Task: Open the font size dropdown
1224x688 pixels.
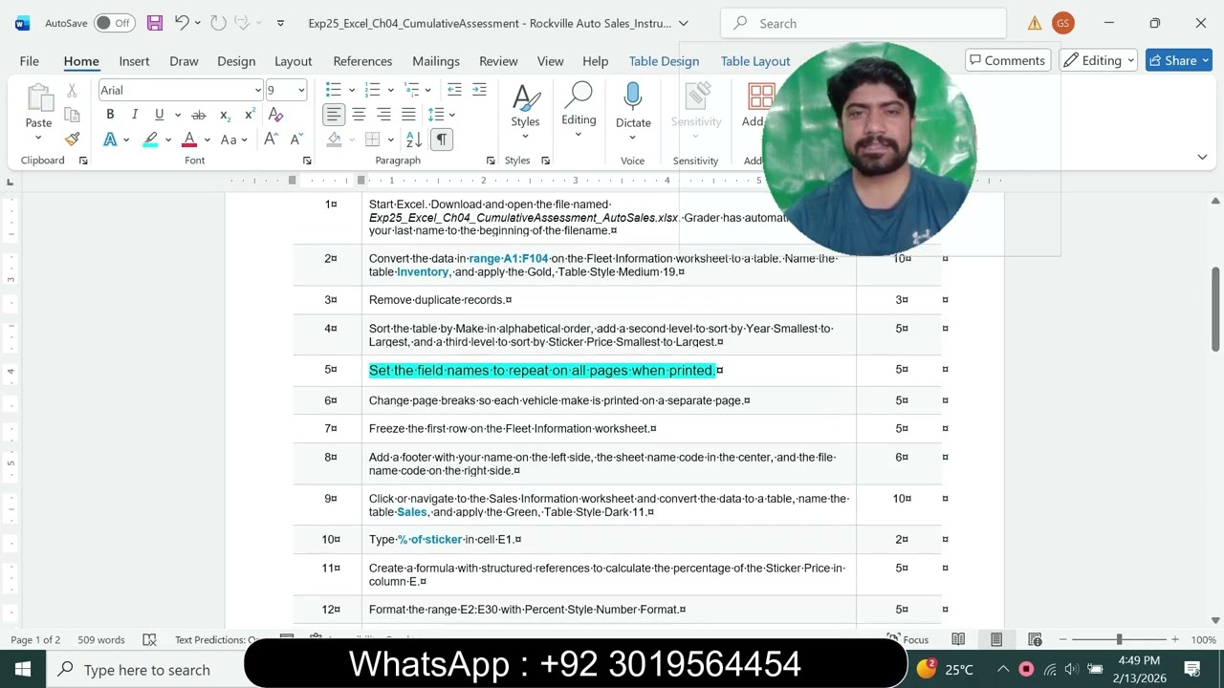Action: [x=301, y=90]
